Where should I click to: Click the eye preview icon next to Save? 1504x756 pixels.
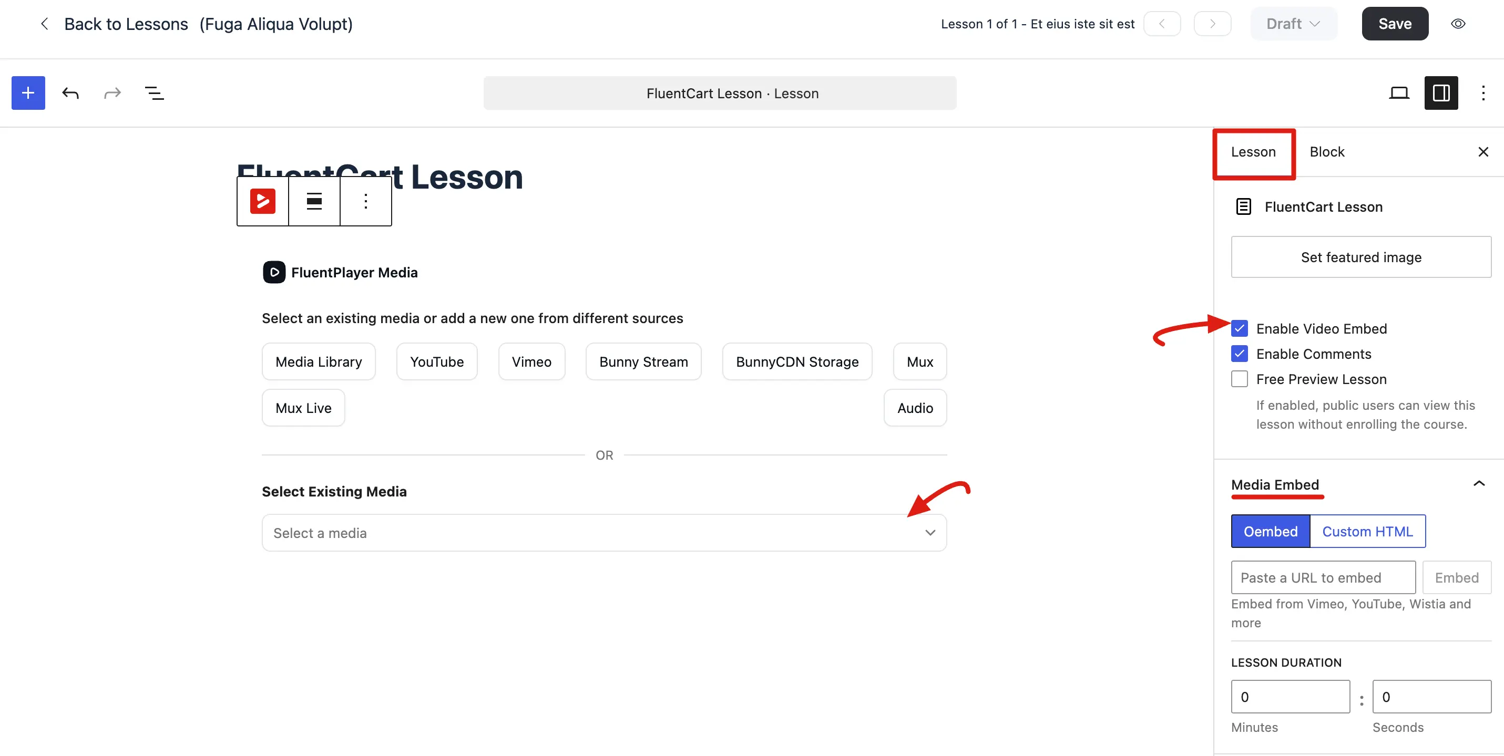tap(1458, 24)
